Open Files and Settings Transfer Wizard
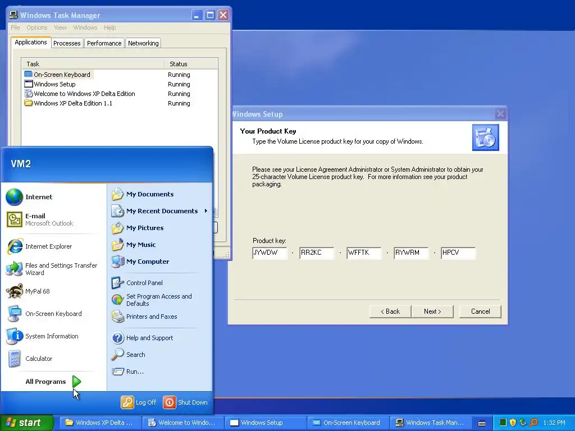Image resolution: width=575 pixels, height=431 pixels. point(52,269)
